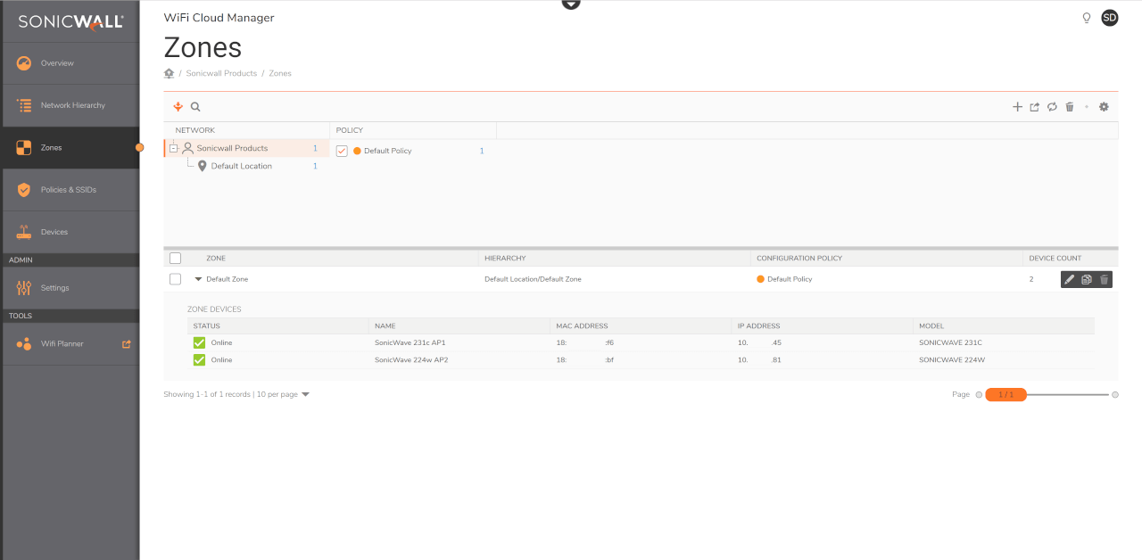Click the Wifi Planner external link icon

pos(126,343)
